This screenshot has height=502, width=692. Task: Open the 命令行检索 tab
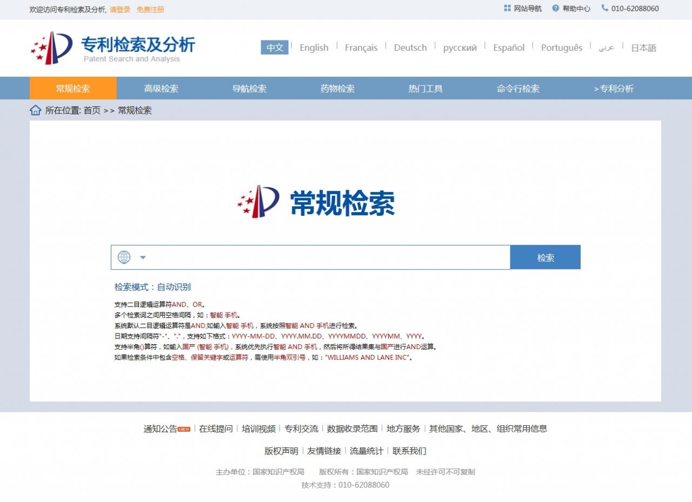[518, 89]
